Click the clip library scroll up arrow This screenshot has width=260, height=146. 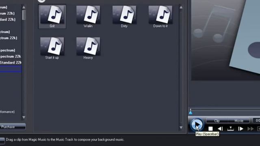click(181, 7)
